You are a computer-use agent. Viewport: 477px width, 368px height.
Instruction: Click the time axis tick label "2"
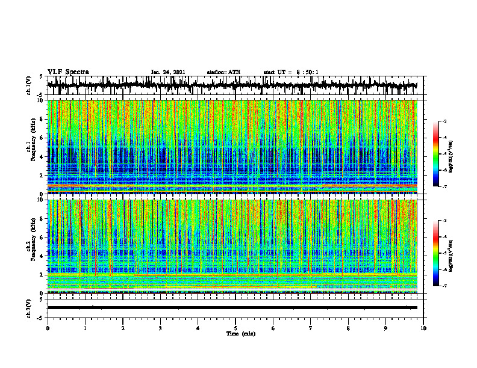point(123,328)
